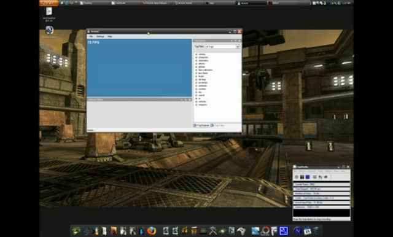Screen dimensions: 393x237
Task: Launch Firefox from the dock
Action: pyautogui.click(x=152, y=231)
